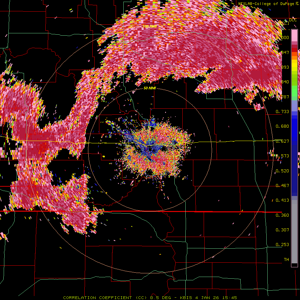300x300 pixels.
Task: Click the 0.947 legend value
Action: 282,52
